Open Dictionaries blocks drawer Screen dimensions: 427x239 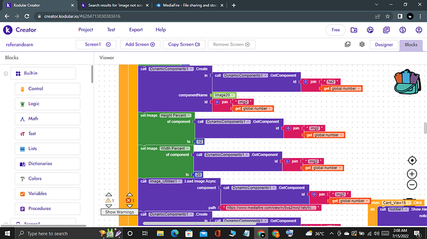click(48, 164)
